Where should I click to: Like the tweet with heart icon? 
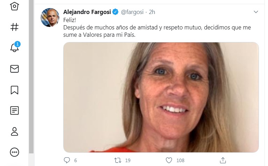(169, 160)
